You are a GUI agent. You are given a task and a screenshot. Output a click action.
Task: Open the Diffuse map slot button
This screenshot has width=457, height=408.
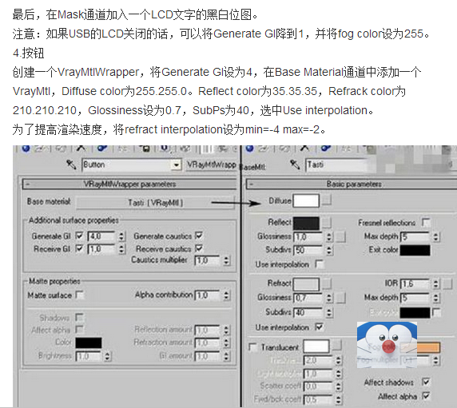pyautogui.click(x=327, y=200)
